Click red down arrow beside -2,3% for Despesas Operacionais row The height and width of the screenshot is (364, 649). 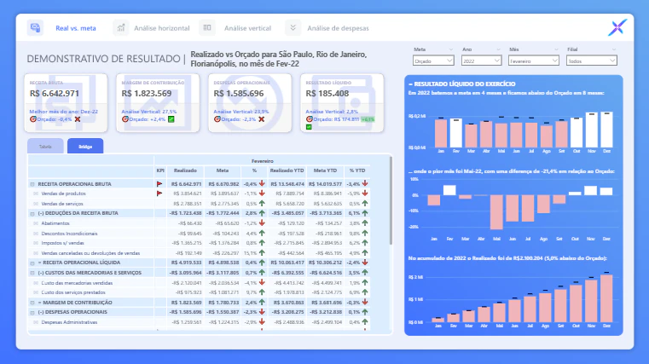(x=262, y=312)
